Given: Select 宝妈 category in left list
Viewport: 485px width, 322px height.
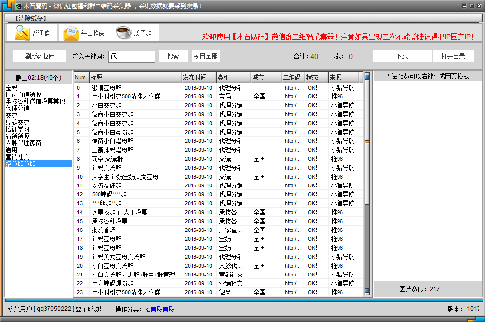Looking at the screenshot, I should (11, 88).
